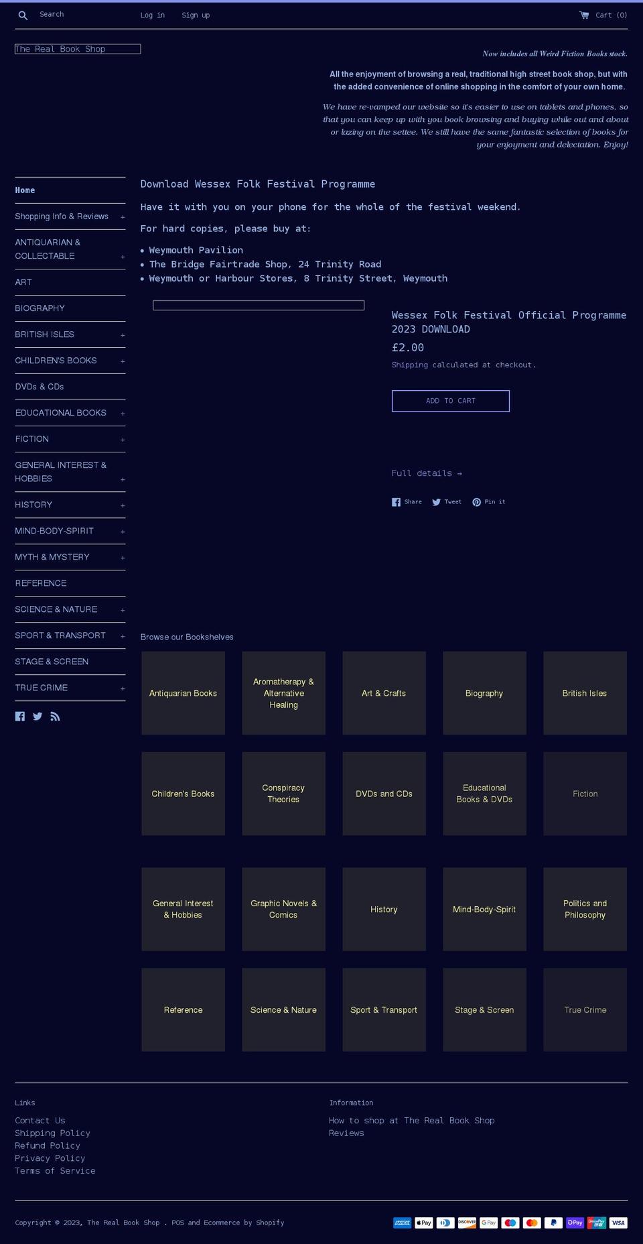643x1244 pixels.
Task: Open Refund Policy footer link
Action: click(48, 1145)
